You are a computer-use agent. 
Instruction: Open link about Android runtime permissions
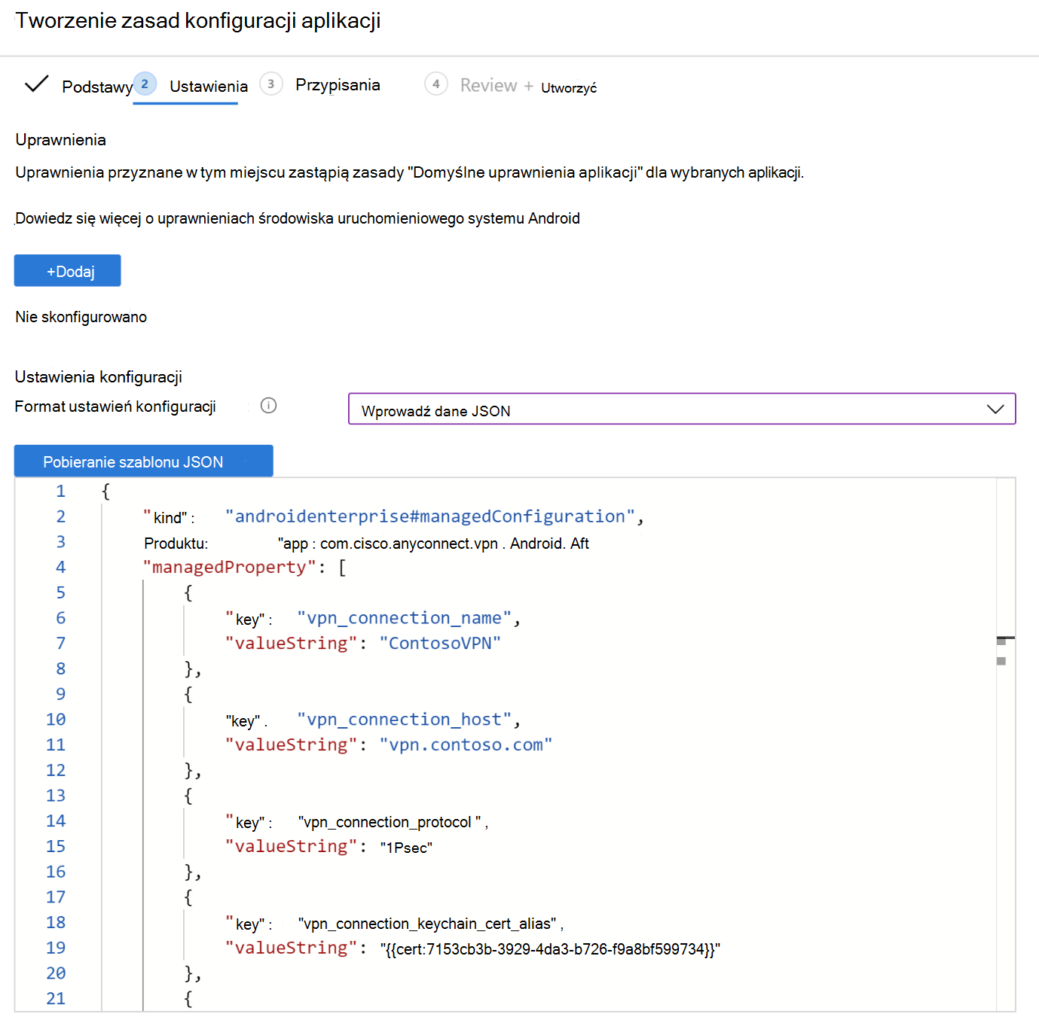(298, 218)
